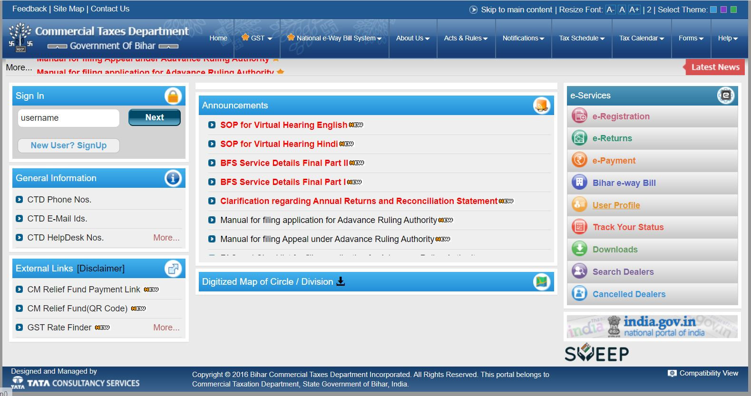Expand the GST dropdown menu
This screenshot has width=751, height=396.
257,38
